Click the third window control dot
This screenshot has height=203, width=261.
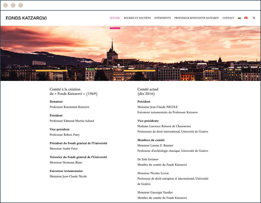click(x=21, y=5)
